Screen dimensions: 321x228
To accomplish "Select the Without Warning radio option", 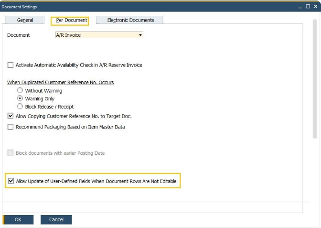I will click(x=20, y=90).
